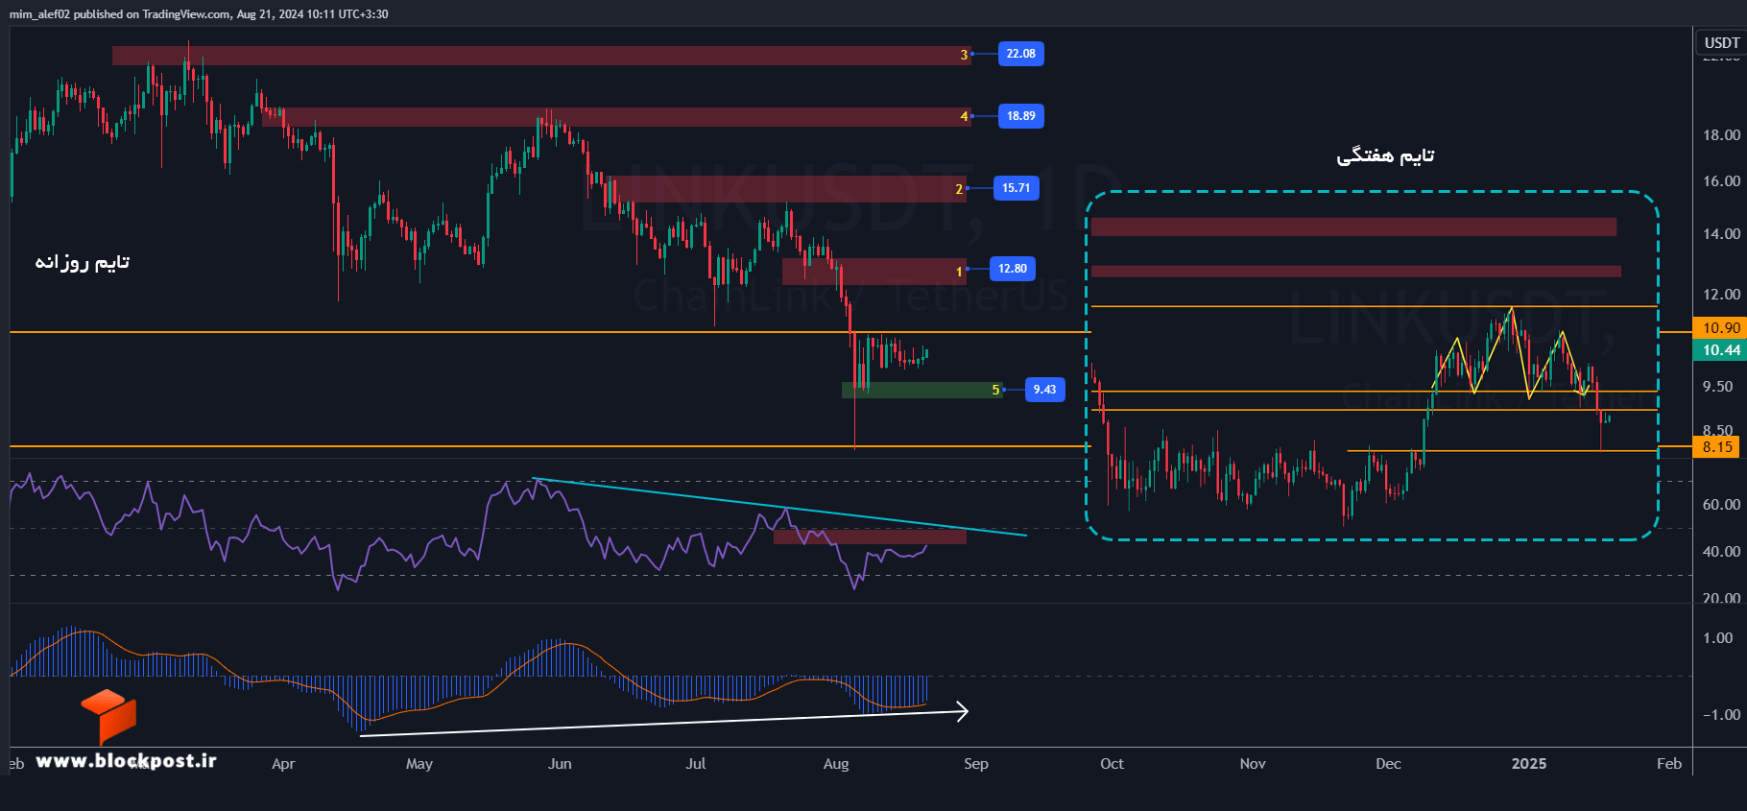Click the 15.71 price label
Screen dimensions: 1747x811
click(x=1016, y=188)
